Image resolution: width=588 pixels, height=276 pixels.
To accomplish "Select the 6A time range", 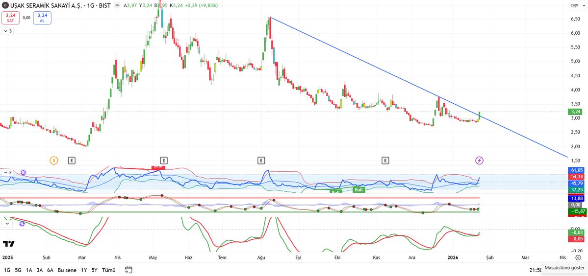I will (x=50, y=270).
